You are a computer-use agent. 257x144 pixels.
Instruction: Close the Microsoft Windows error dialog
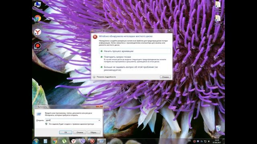click(x=169, y=30)
